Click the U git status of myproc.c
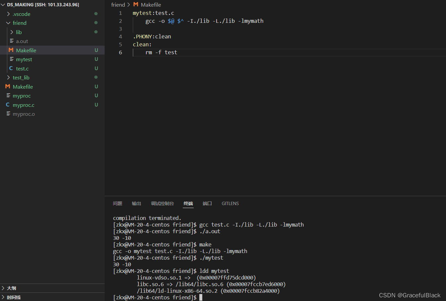 click(96, 105)
